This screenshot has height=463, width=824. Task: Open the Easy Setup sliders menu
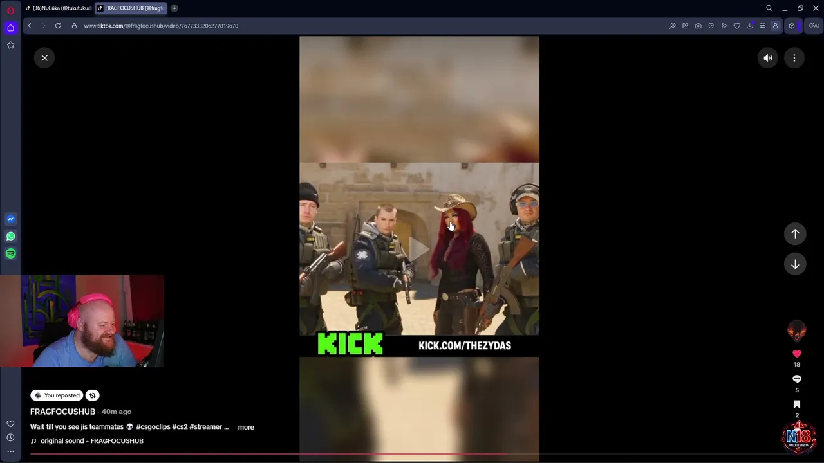762,26
